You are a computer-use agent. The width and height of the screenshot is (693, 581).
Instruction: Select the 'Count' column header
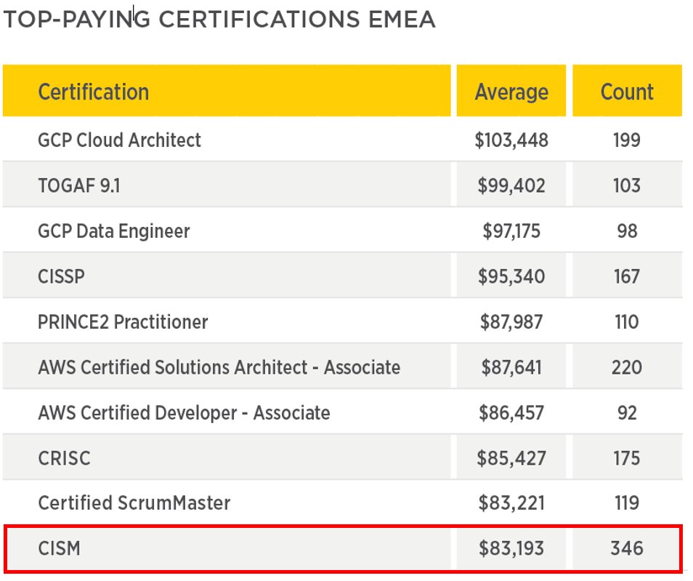pos(627,91)
